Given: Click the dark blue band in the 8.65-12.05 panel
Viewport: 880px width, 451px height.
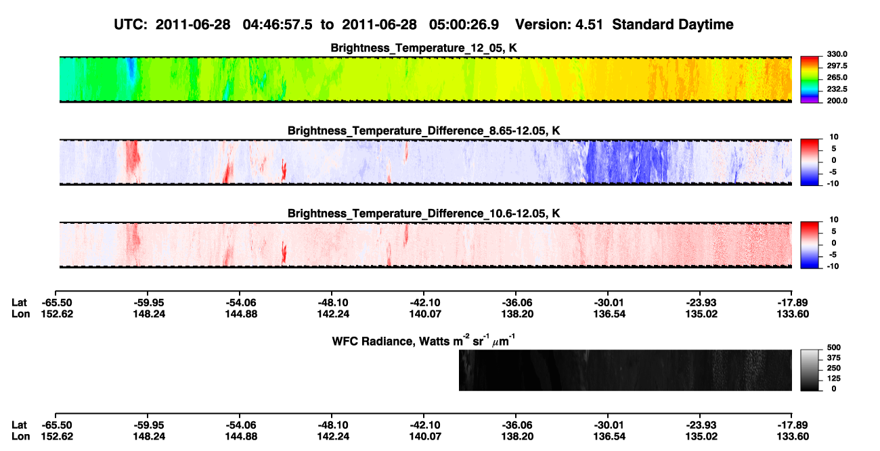Looking at the screenshot, I should [x=626, y=162].
